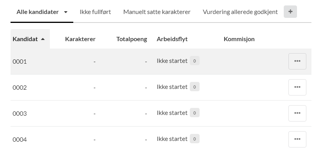Image resolution: width=320 pixels, height=151 pixels.
Task: Switch to the Ikke fullført tab
Action: click(x=95, y=12)
